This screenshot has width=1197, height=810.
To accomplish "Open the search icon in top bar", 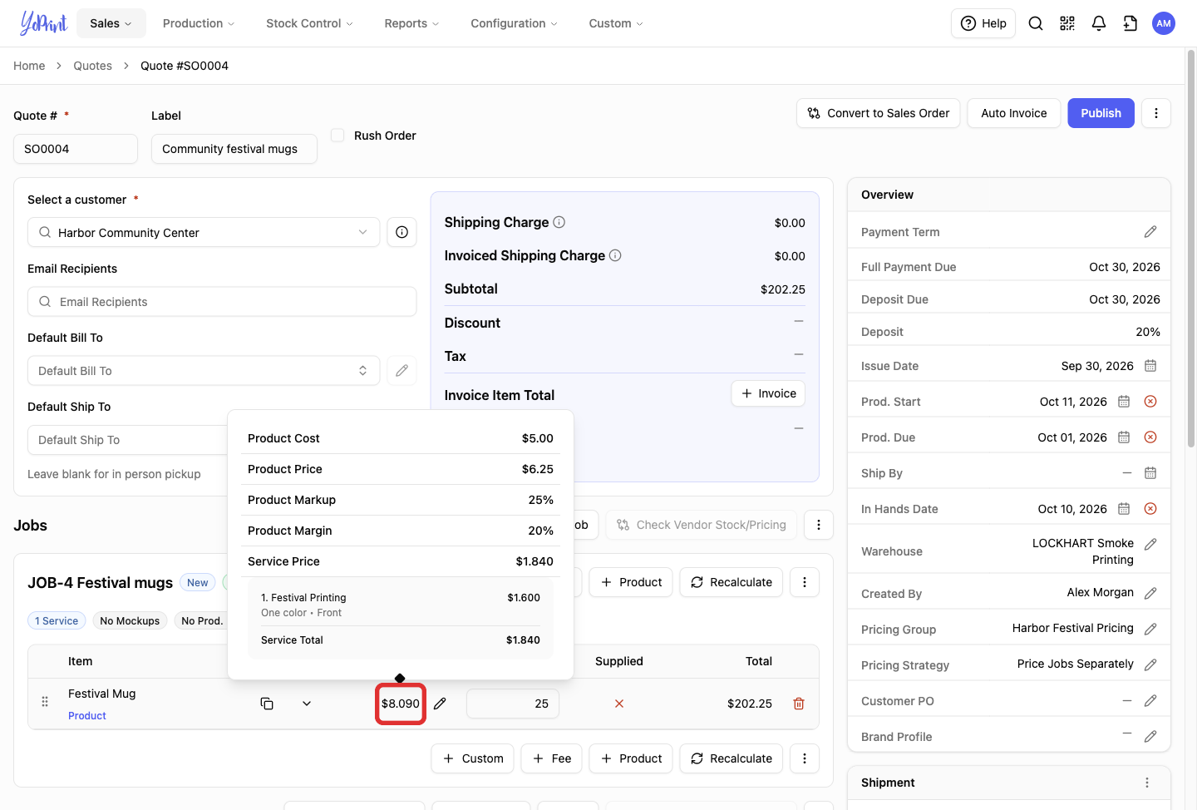I will (x=1036, y=23).
